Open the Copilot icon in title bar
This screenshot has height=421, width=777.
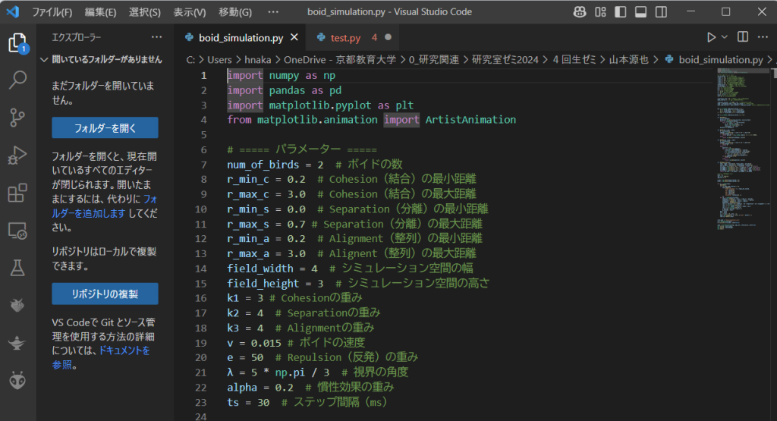[580, 12]
